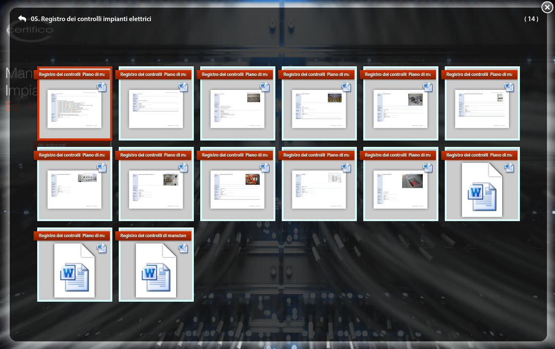Open second top-row document without a photo
This screenshot has height=349, width=555.
tap(156, 109)
